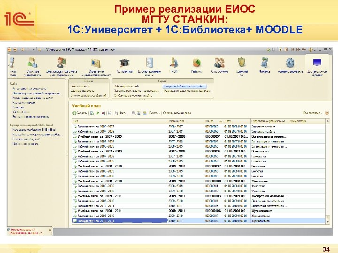The height and width of the screenshot is (253, 338).
Task: Open the Структура университета section
Action: coord(32,67)
